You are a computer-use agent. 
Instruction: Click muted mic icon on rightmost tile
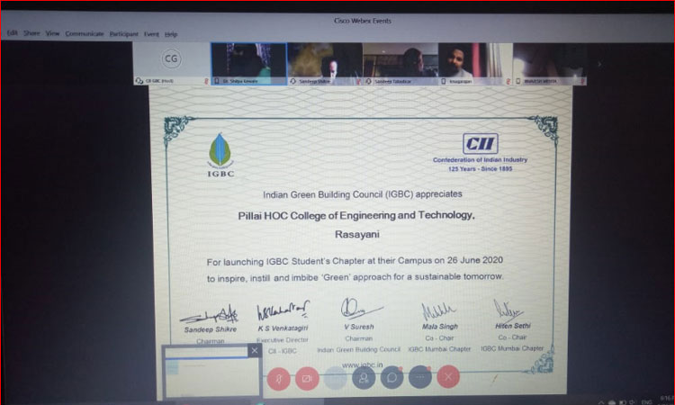pyautogui.click(x=582, y=81)
